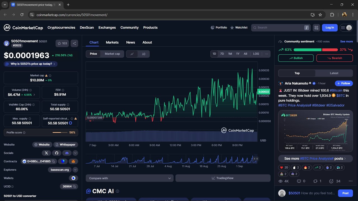The image size is (358, 201).
Task: Open the QR code app download icon
Action: pyautogui.click(x=316, y=28)
